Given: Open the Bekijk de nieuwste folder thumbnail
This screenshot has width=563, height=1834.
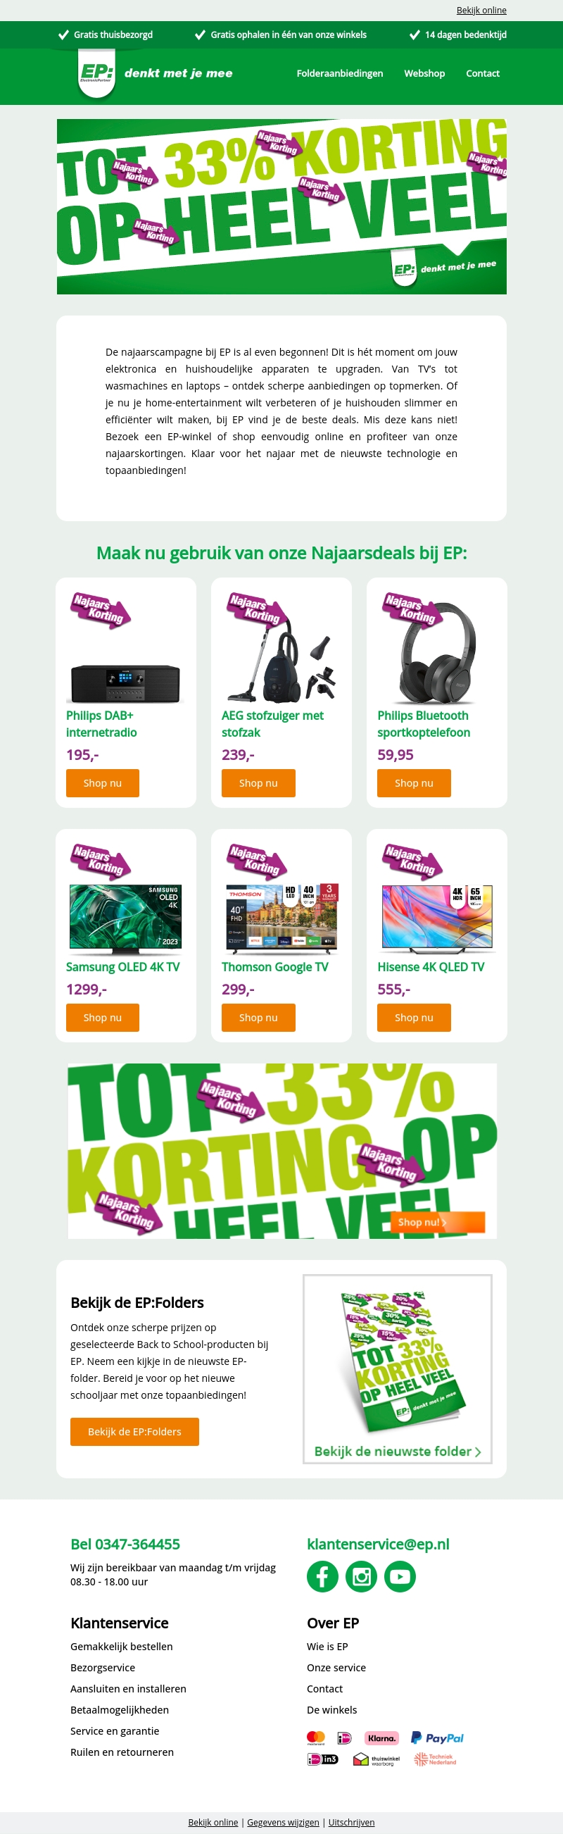Looking at the screenshot, I should coord(397,1368).
